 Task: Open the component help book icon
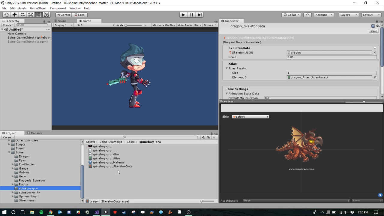pyautogui.click(x=373, y=26)
